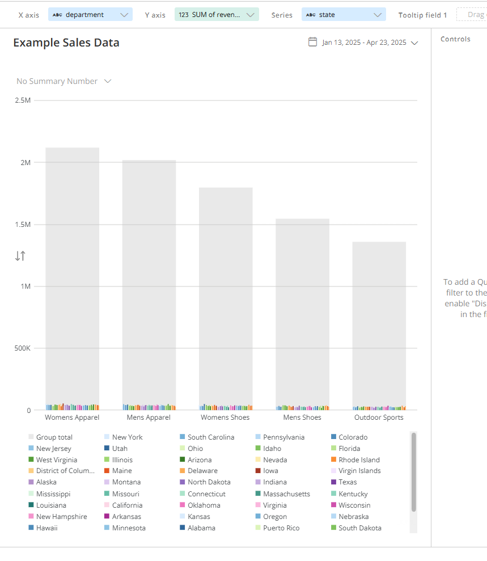Click the legend vertical scrollbar
487x561 pixels.
point(414,472)
